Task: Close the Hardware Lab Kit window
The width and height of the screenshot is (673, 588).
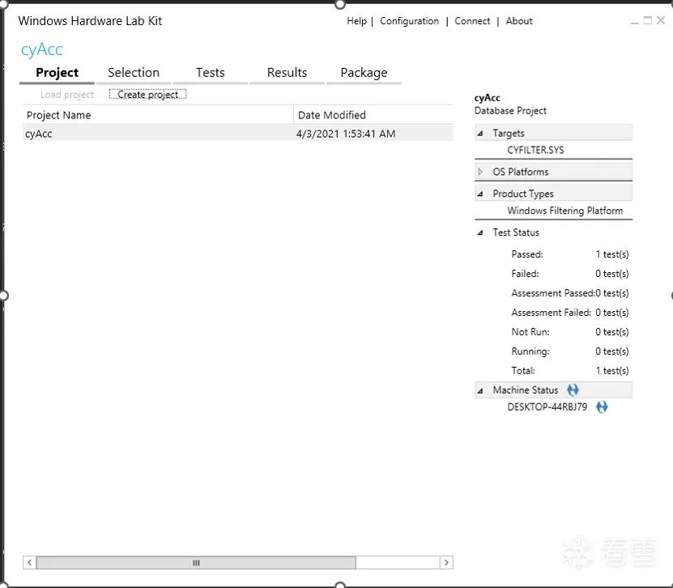Action: (661, 20)
